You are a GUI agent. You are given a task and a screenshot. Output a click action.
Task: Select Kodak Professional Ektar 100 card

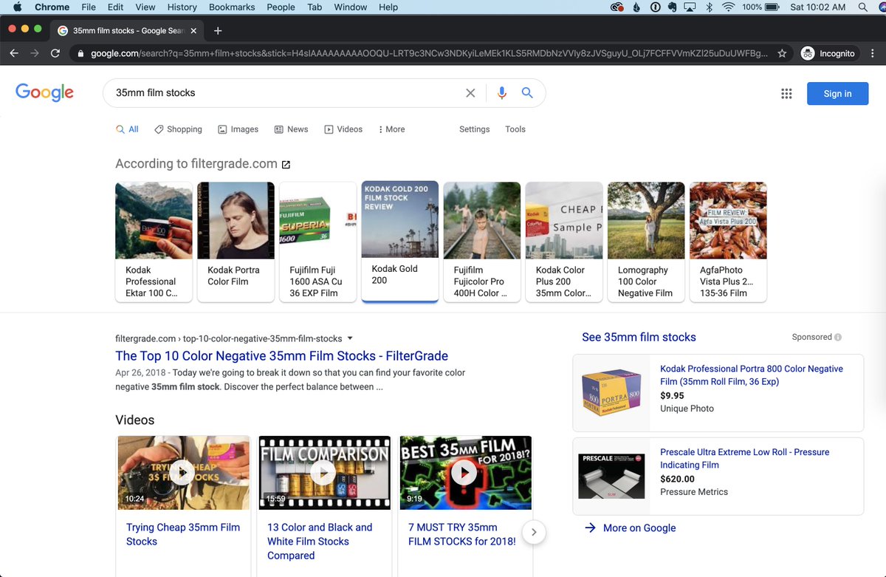coord(154,242)
